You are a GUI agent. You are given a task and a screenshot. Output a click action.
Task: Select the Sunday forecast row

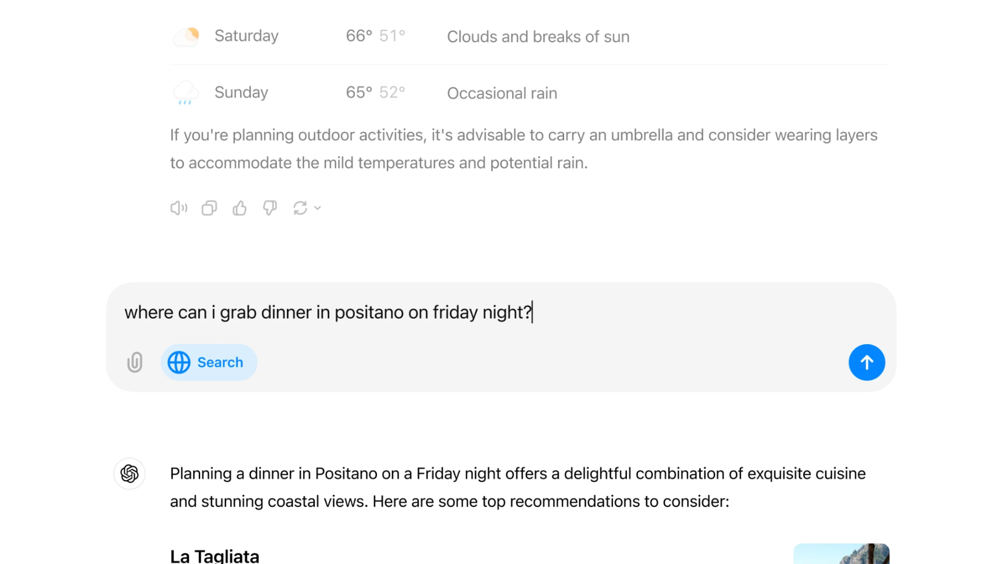pyautogui.click(x=529, y=93)
